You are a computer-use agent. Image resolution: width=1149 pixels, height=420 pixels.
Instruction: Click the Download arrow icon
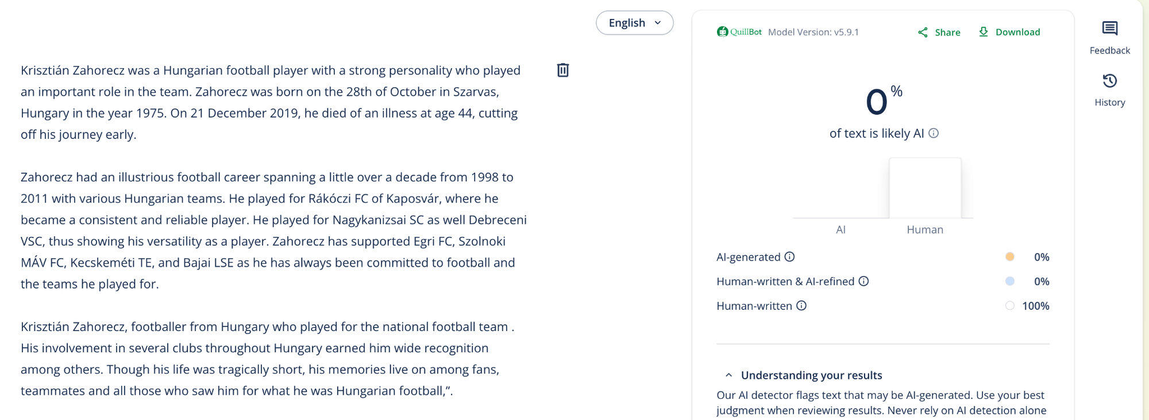pos(984,32)
